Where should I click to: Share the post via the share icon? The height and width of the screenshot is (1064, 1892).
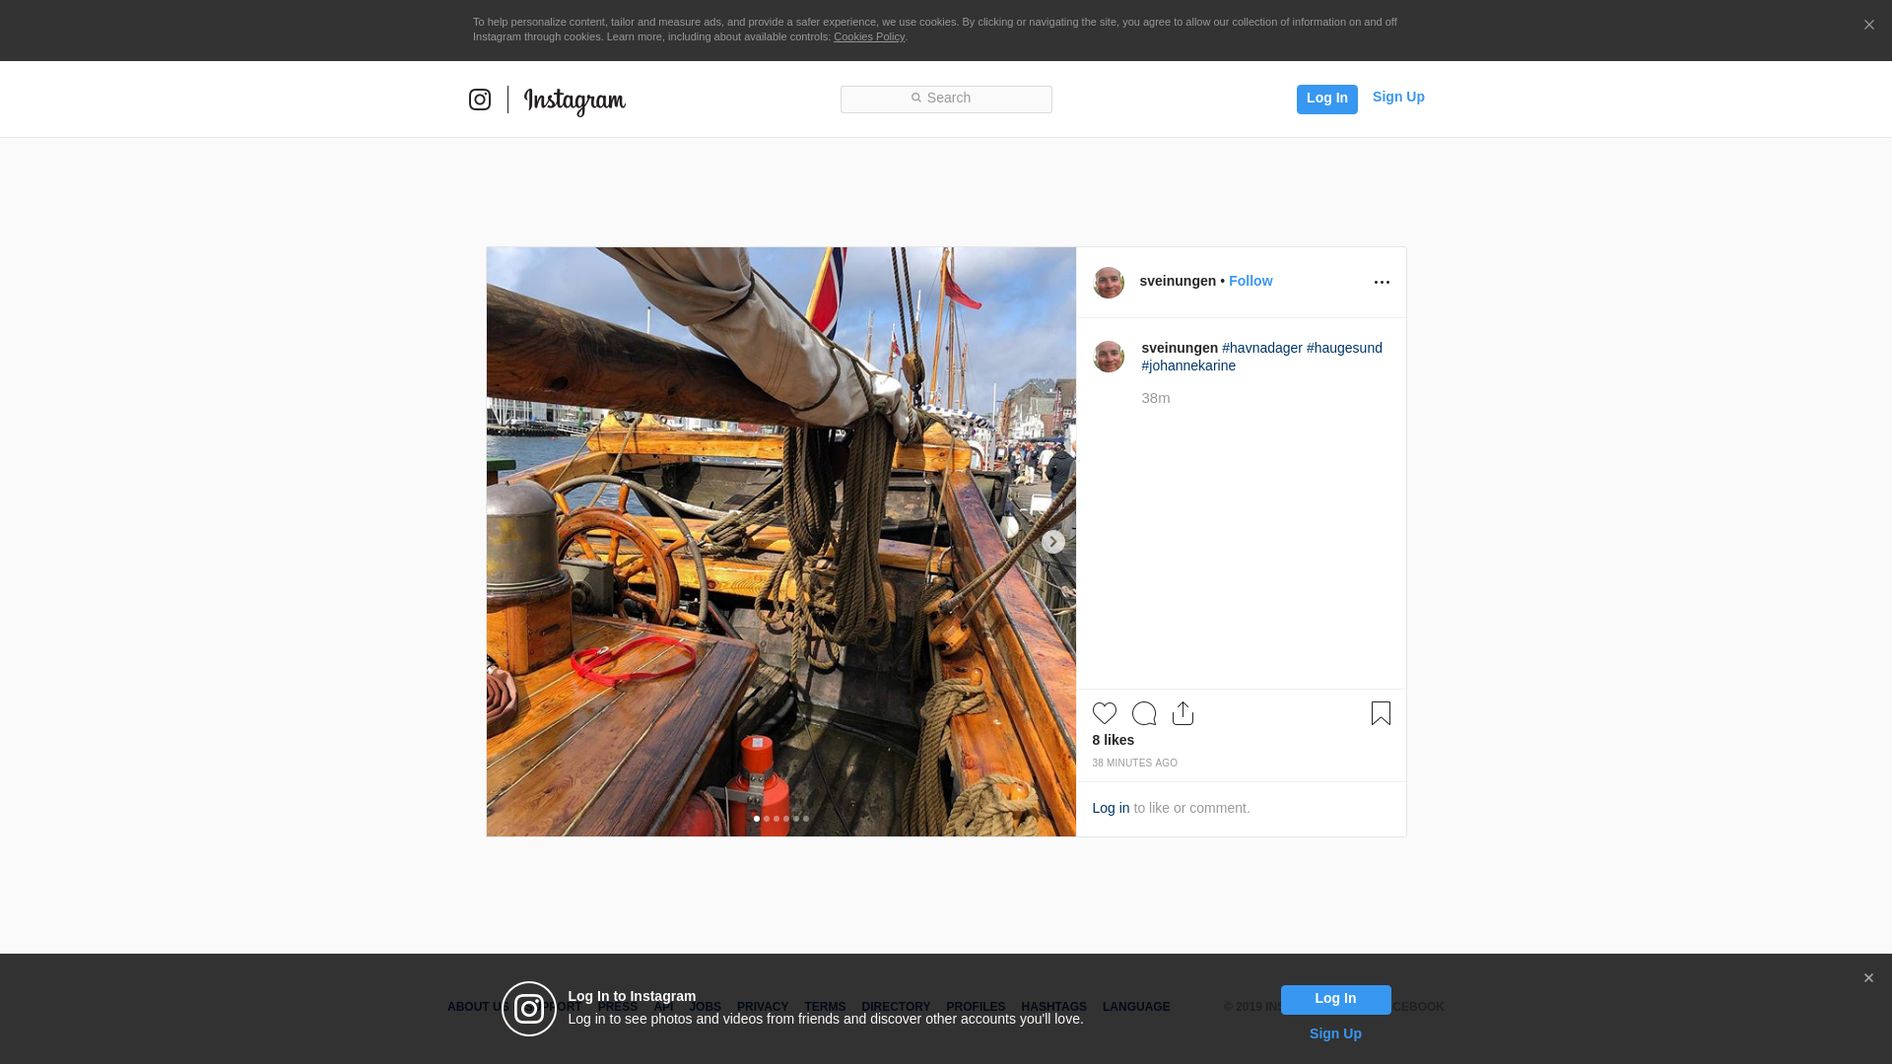point(1182,713)
